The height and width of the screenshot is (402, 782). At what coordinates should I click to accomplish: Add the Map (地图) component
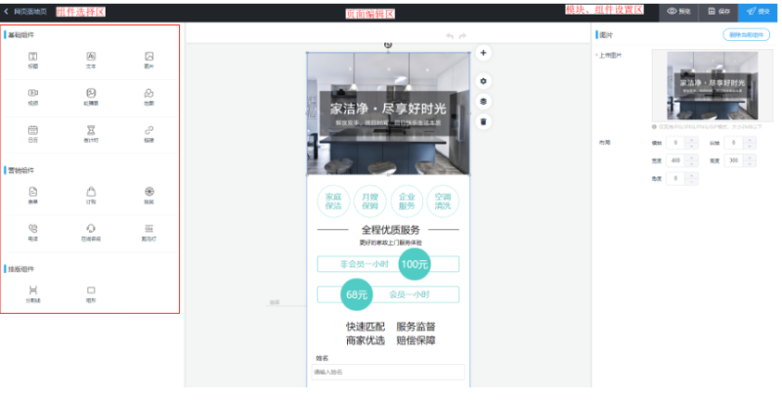(149, 97)
